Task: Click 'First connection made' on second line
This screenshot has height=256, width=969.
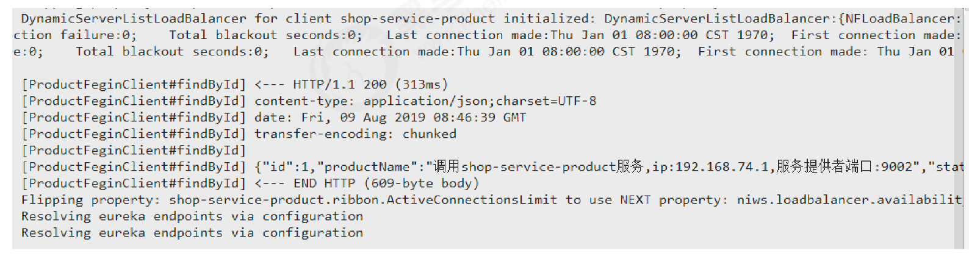Action: pyautogui.click(x=872, y=35)
